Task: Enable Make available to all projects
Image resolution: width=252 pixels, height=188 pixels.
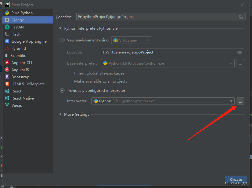Action: pos(70,81)
